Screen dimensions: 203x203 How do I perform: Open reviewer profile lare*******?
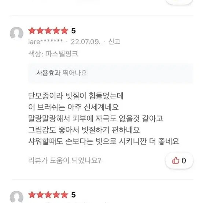45,42
